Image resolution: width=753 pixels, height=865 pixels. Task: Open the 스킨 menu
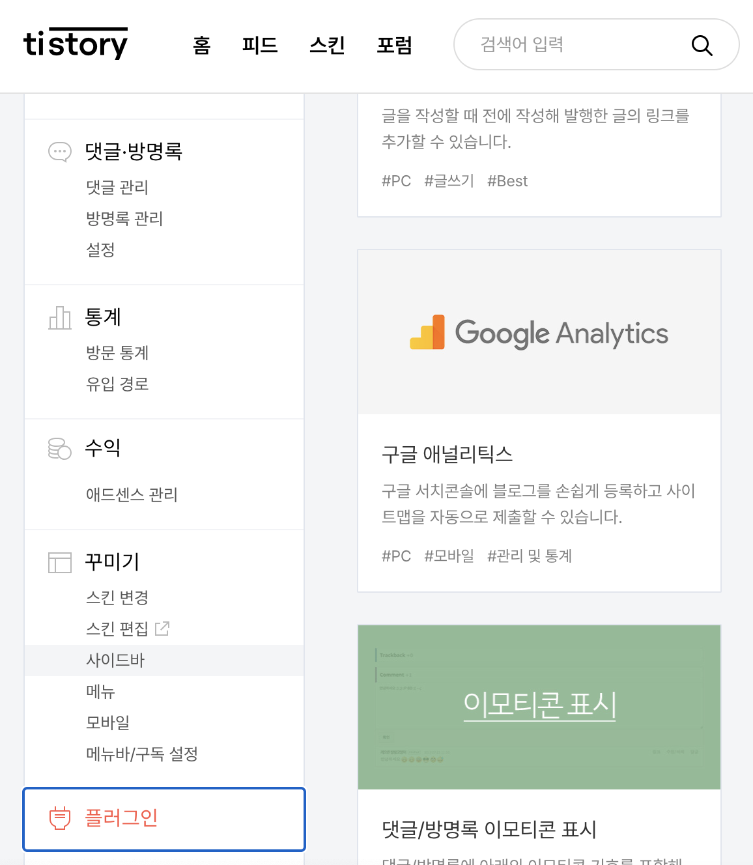[327, 45]
